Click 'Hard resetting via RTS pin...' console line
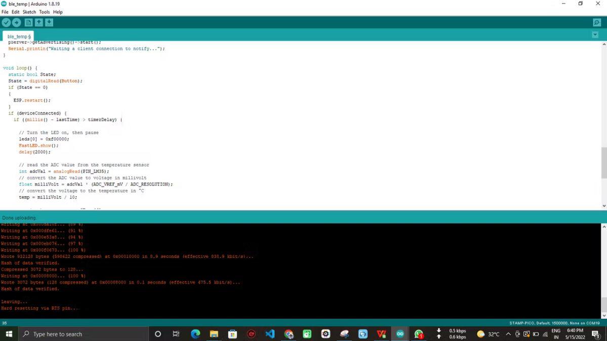 (x=40, y=308)
